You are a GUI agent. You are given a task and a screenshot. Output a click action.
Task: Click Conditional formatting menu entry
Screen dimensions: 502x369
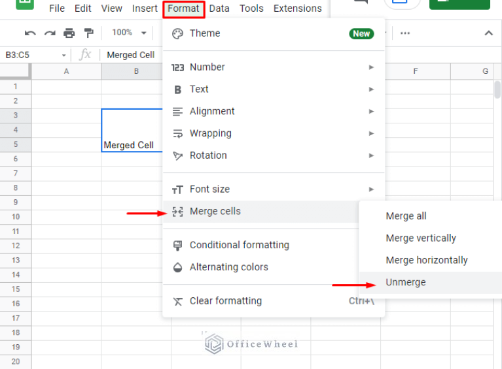(x=239, y=245)
